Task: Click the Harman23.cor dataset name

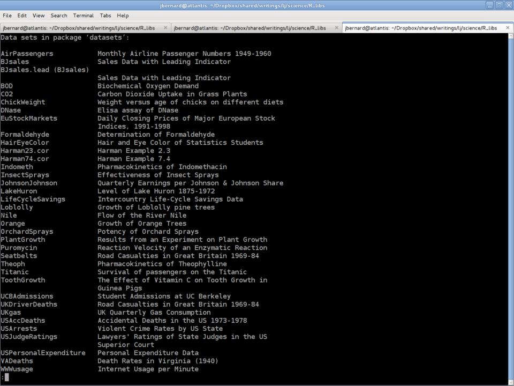Action: [25, 151]
